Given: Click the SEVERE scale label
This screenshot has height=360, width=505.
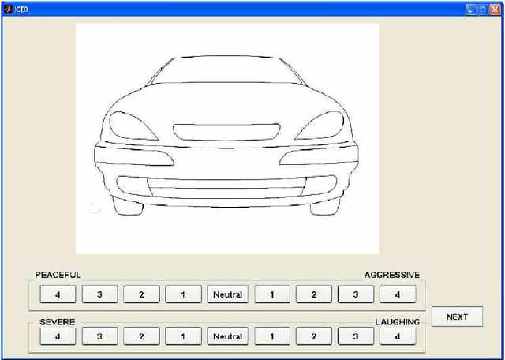Looking at the screenshot, I should point(58,322).
